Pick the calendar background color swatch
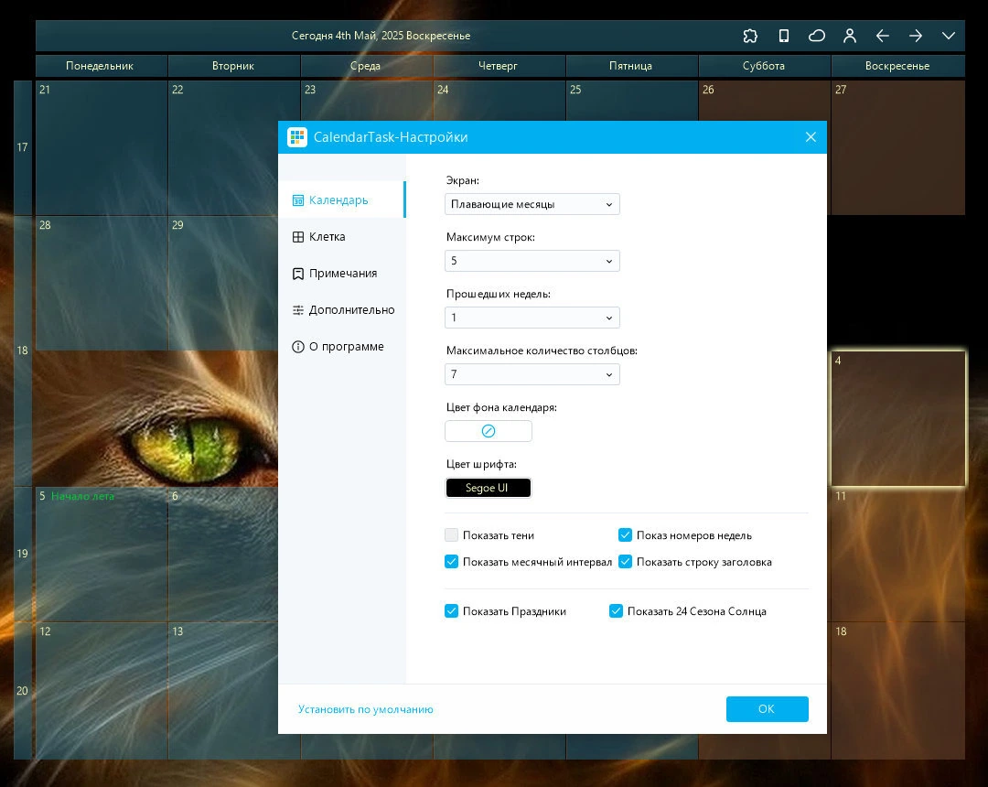 [489, 431]
